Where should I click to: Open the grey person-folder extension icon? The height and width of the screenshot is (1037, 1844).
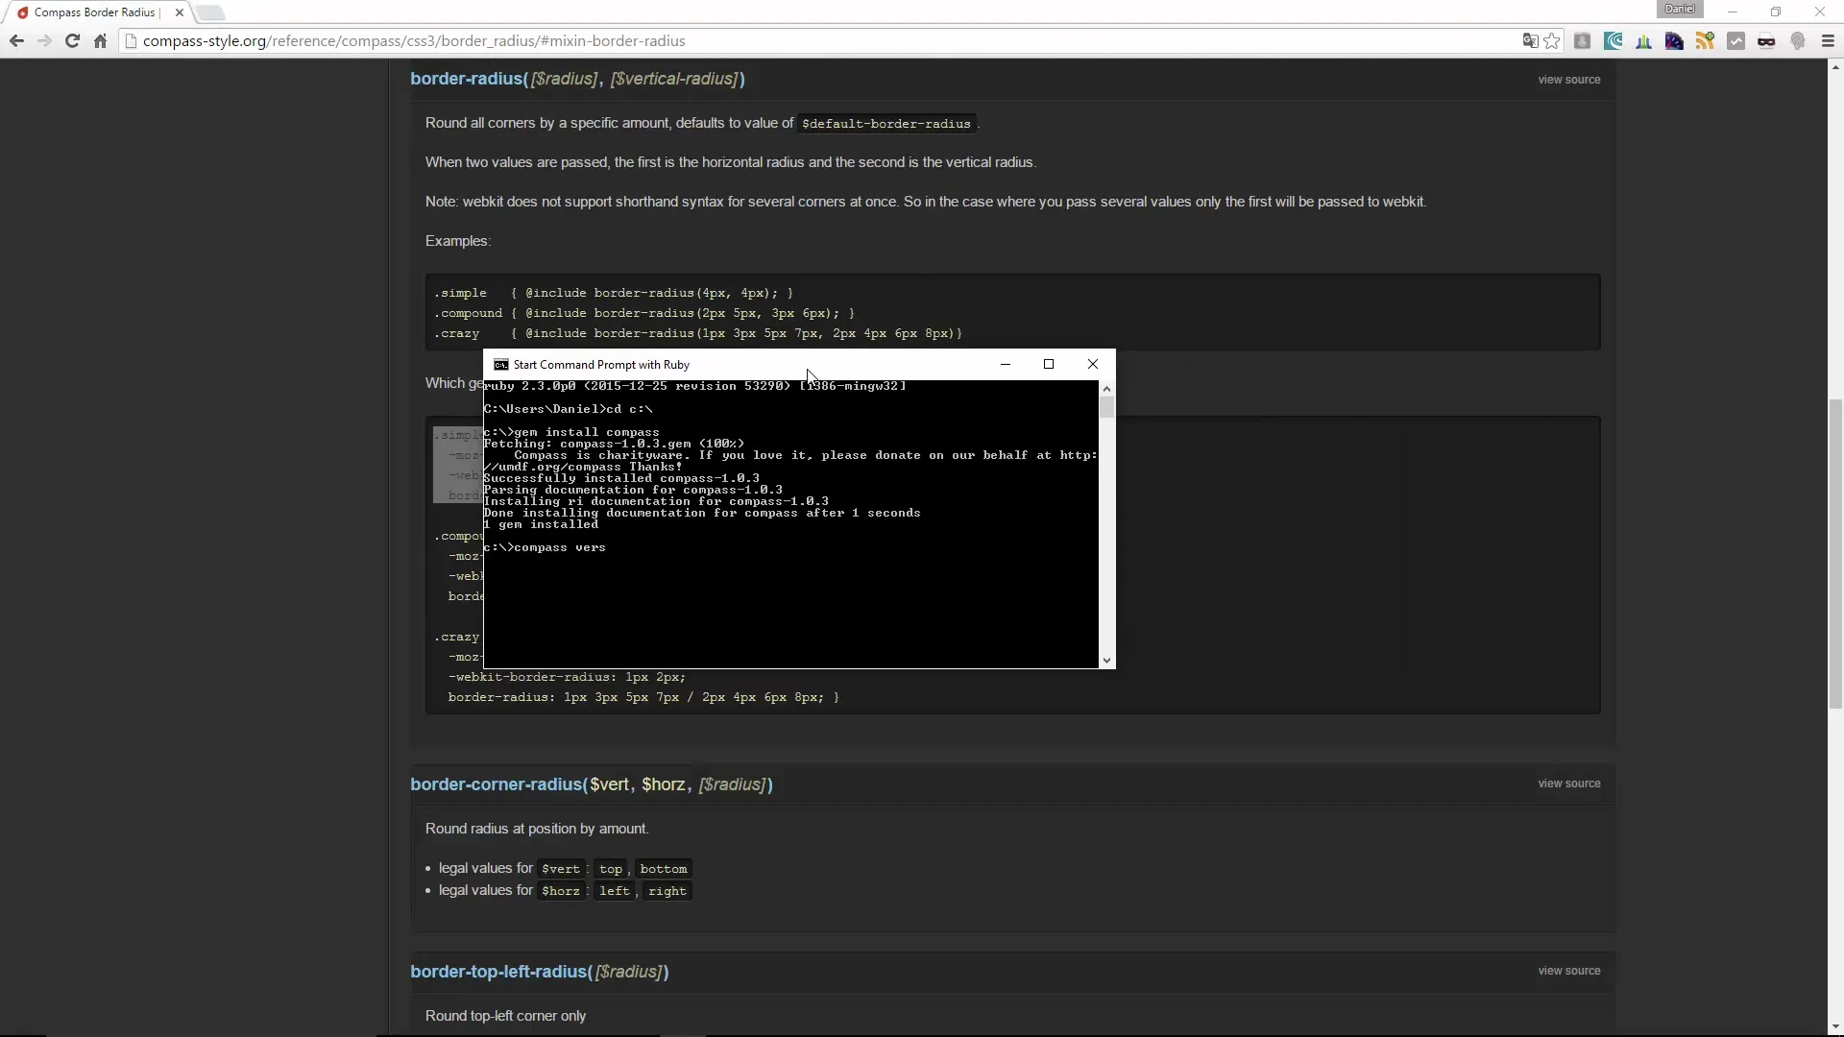tap(1582, 41)
